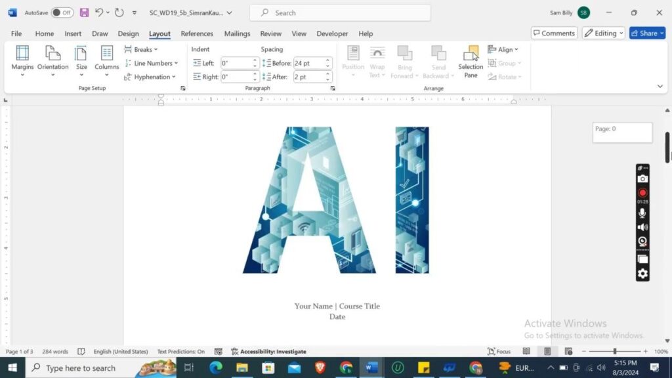Screen dimensions: 672x378
Task: Click the zoom in plus button
Action: [646, 352]
